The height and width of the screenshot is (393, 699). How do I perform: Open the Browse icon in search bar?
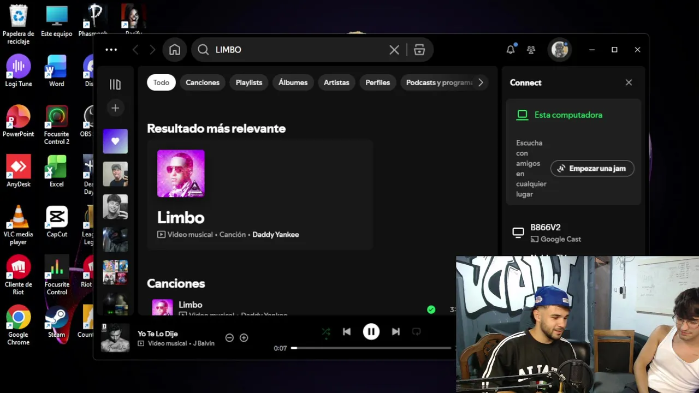click(419, 50)
